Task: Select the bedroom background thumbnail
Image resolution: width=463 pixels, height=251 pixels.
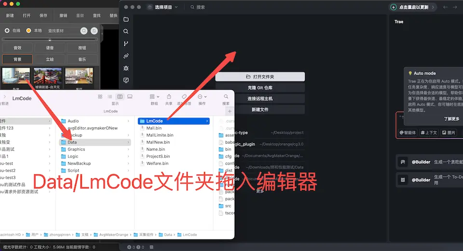Action: coord(16,76)
